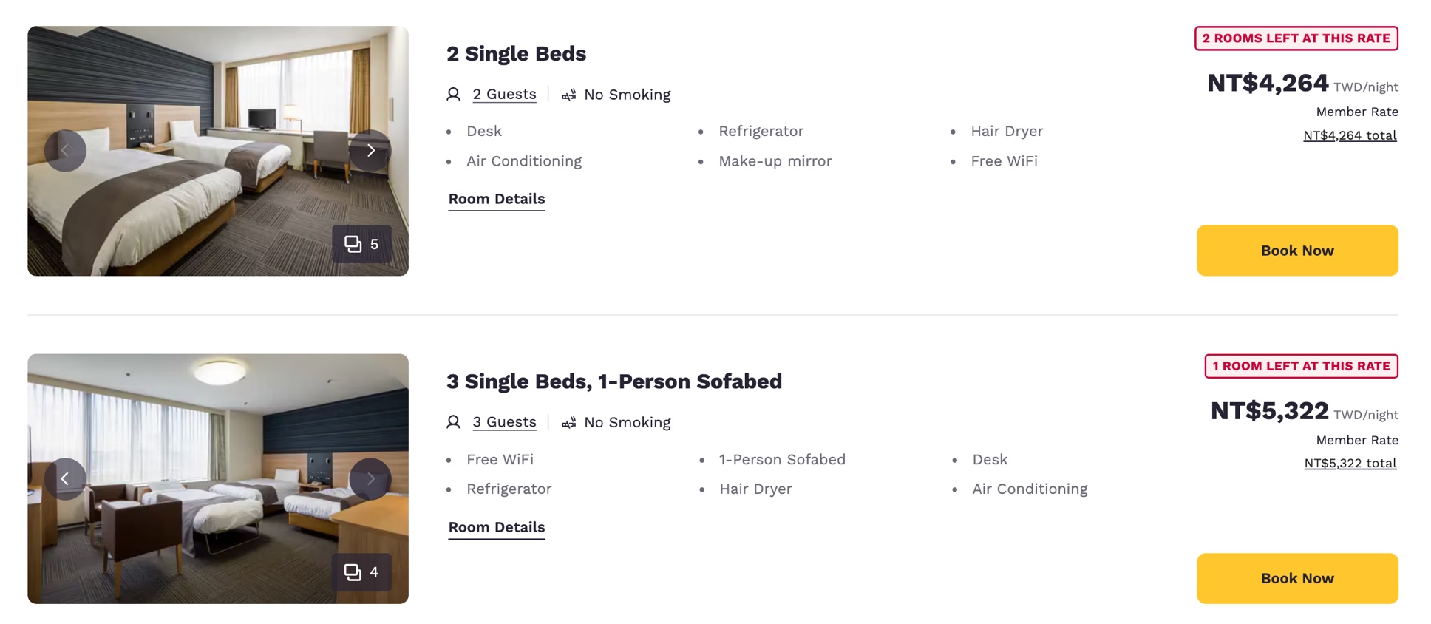Book the 2 Single Beds room now
Image resolution: width=1431 pixels, height=624 pixels.
pyautogui.click(x=1296, y=251)
